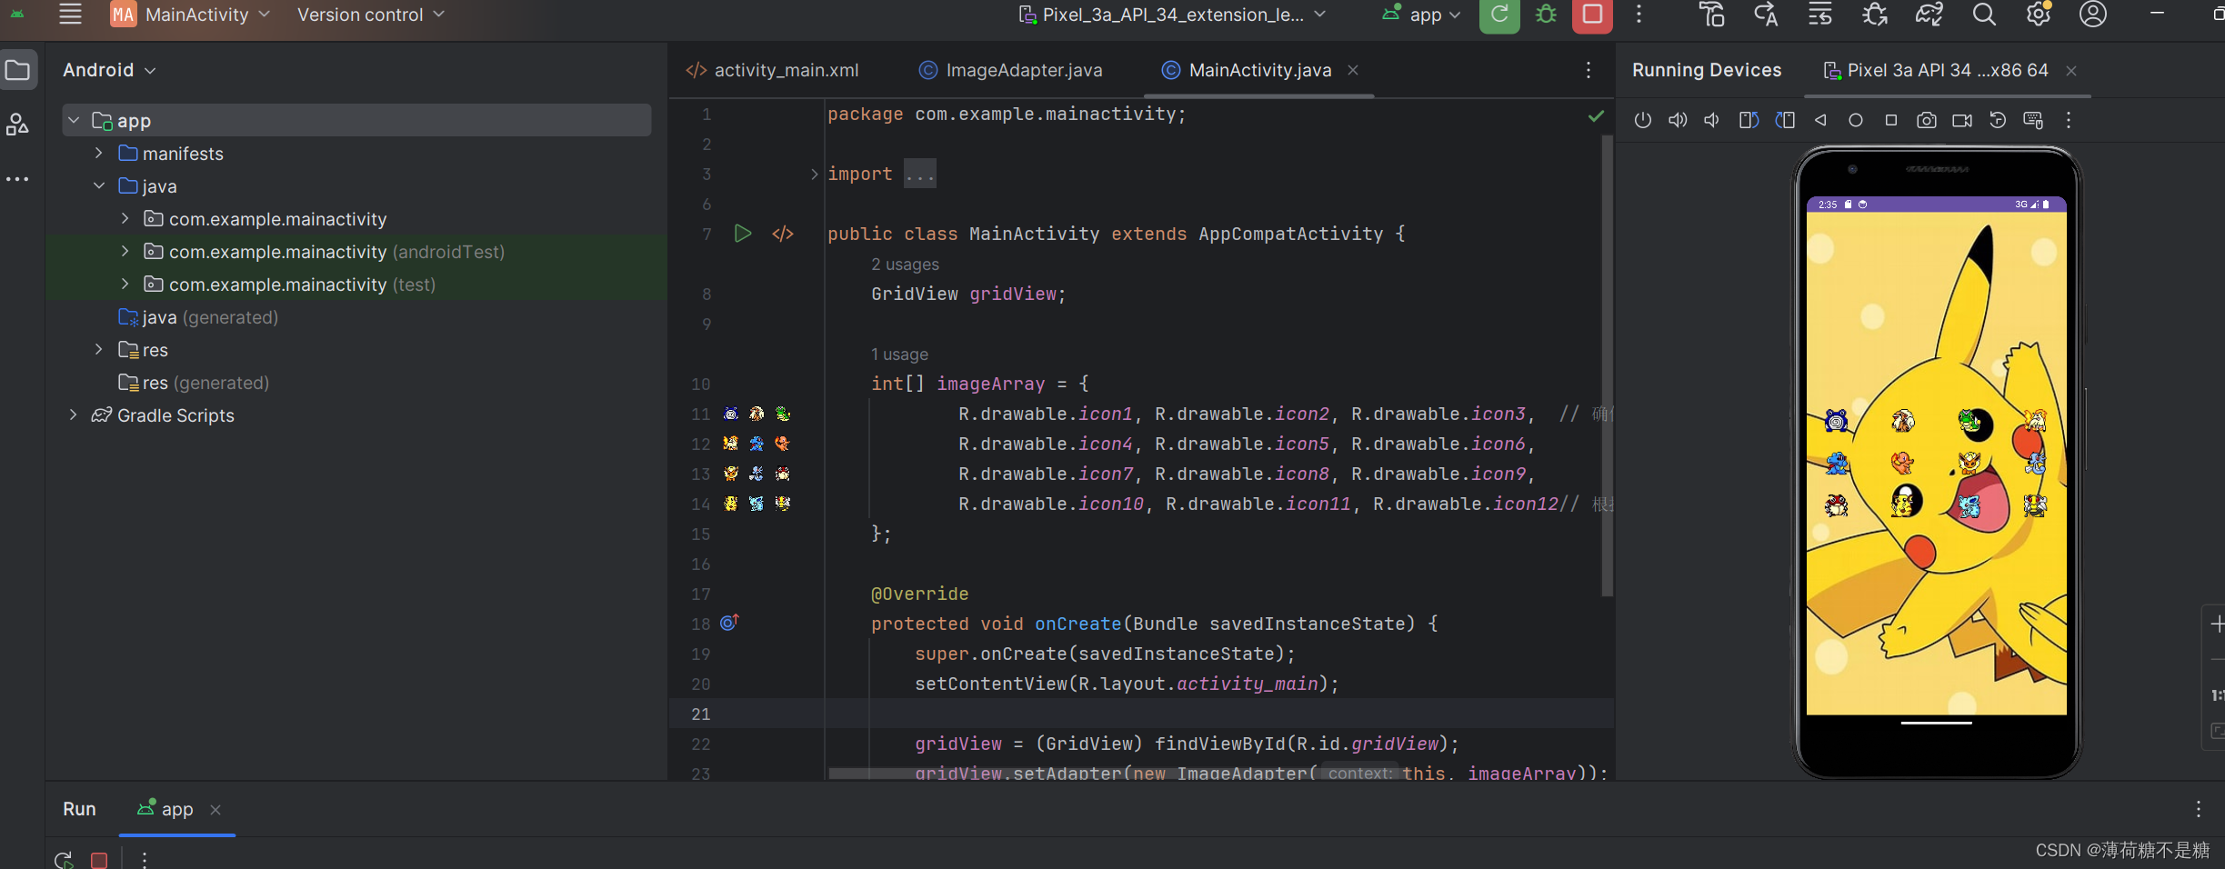This screenshot has width=2225, height=869.
Task: Sync project with Gradle files elephant icon
Action: 1929,15
